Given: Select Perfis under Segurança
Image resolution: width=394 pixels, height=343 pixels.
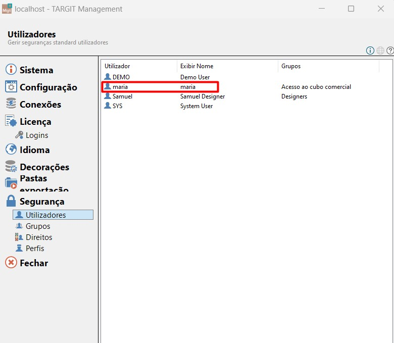Looking at the screenshot, I should pos(35,248).
